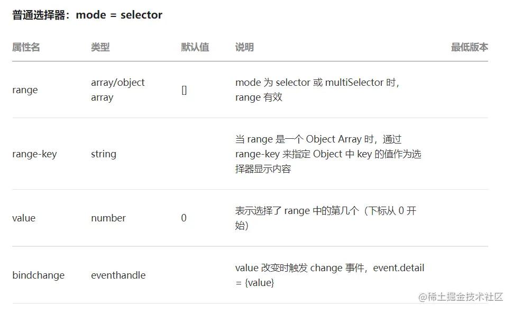Image resolution: width=513 pixels, height=312 pixels.
Task: Click the 默认值 column header
Action: tap(195, 47)
